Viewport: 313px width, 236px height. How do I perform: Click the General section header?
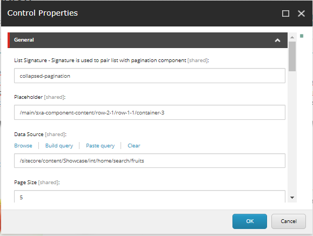148,40
